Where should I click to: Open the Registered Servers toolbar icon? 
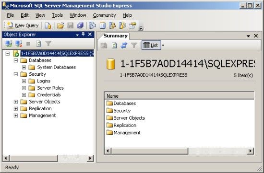93,25
